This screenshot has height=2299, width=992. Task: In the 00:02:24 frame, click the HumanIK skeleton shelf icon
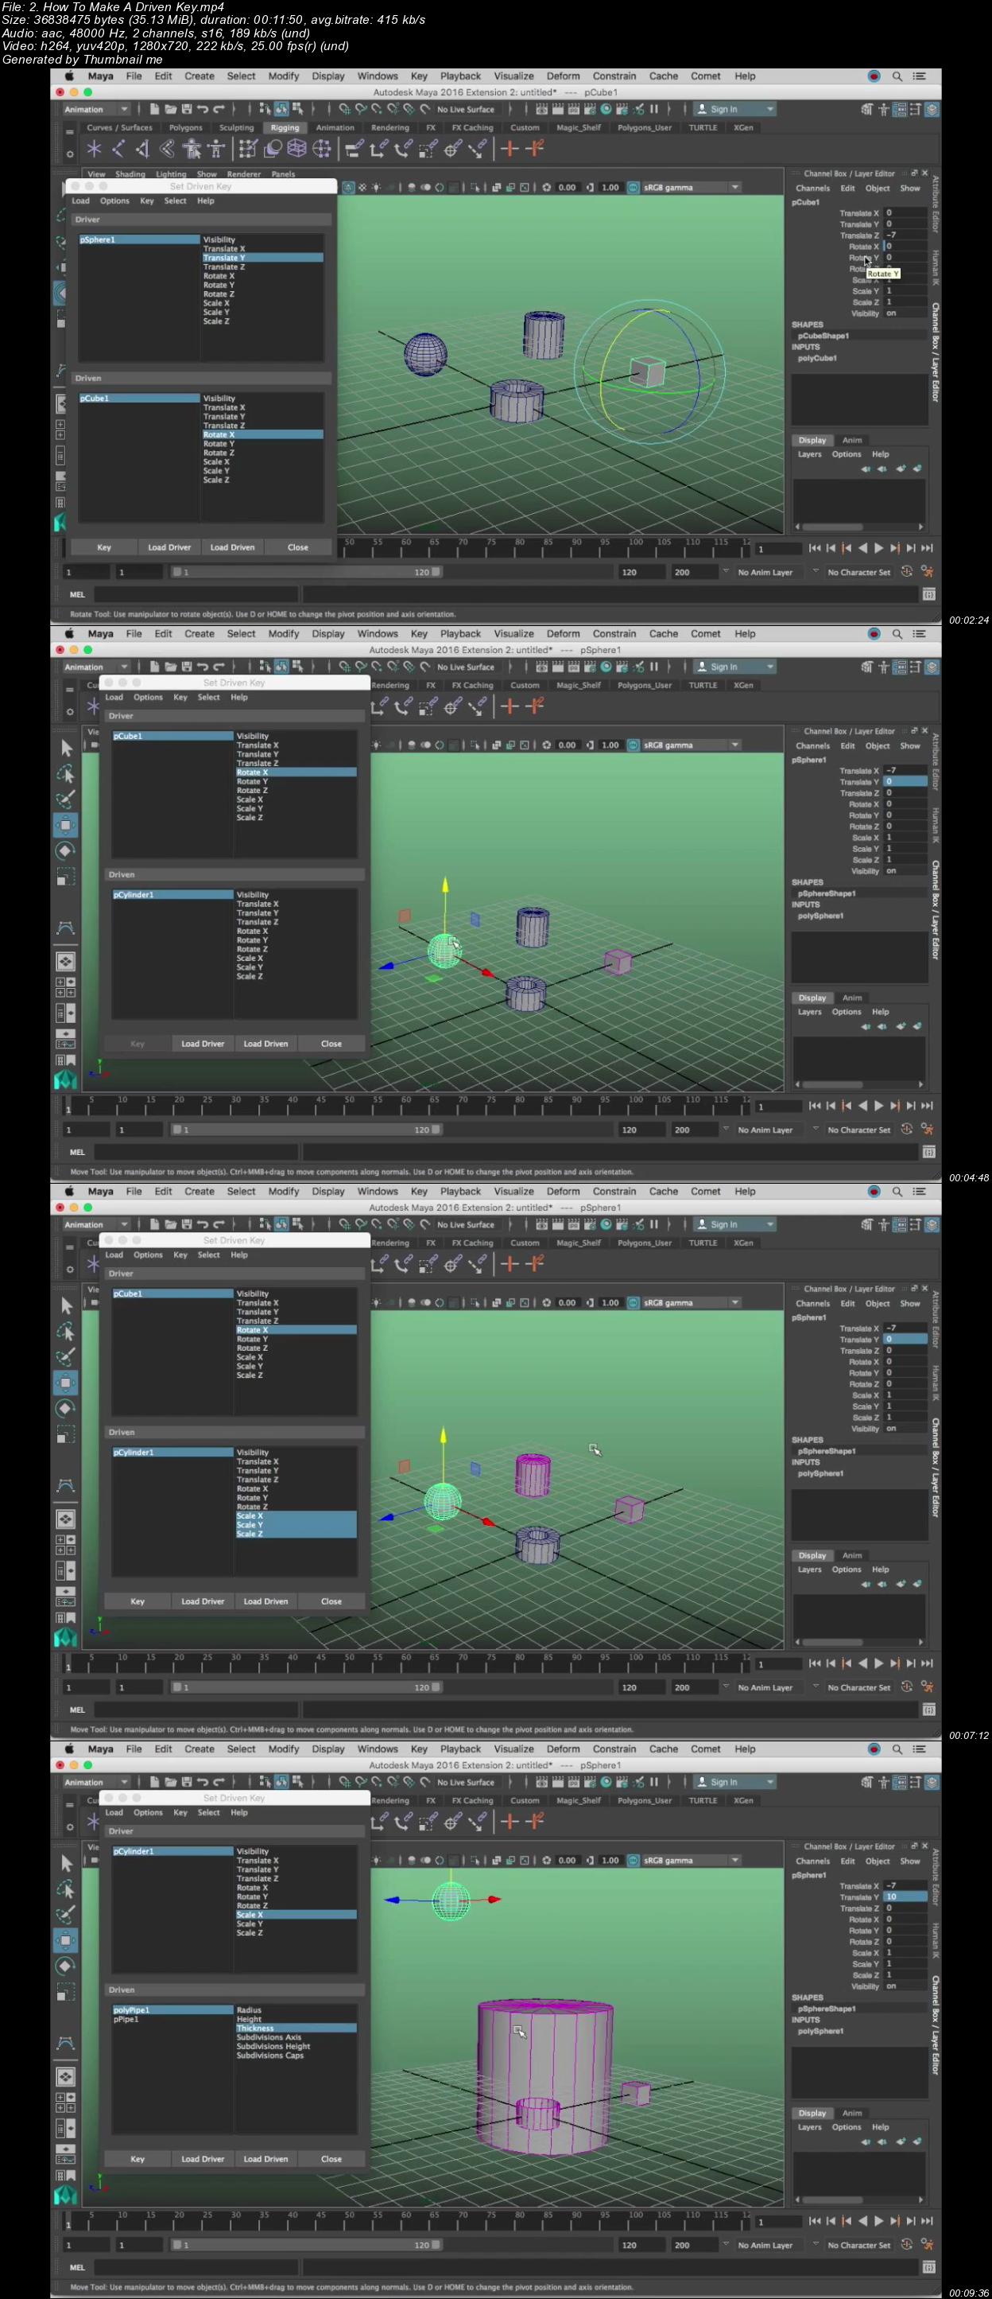tap(215, 149)
